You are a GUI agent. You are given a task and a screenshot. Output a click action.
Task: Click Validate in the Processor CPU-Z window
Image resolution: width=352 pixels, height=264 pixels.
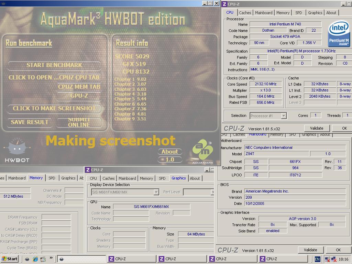click(317, 129)
